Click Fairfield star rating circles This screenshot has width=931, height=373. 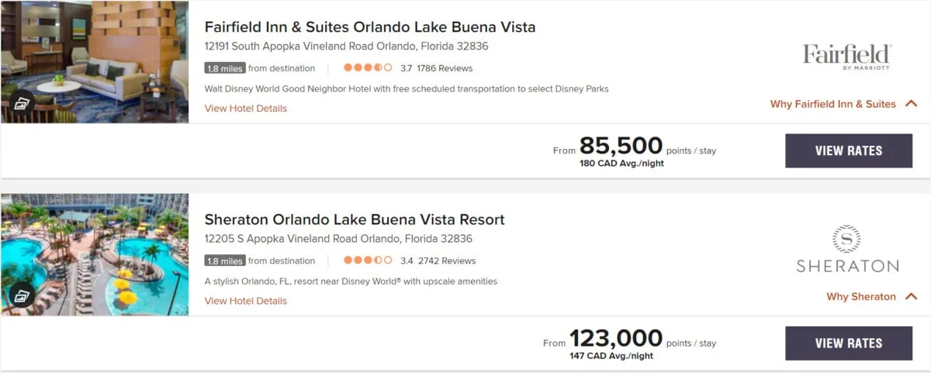click(368, 68)
